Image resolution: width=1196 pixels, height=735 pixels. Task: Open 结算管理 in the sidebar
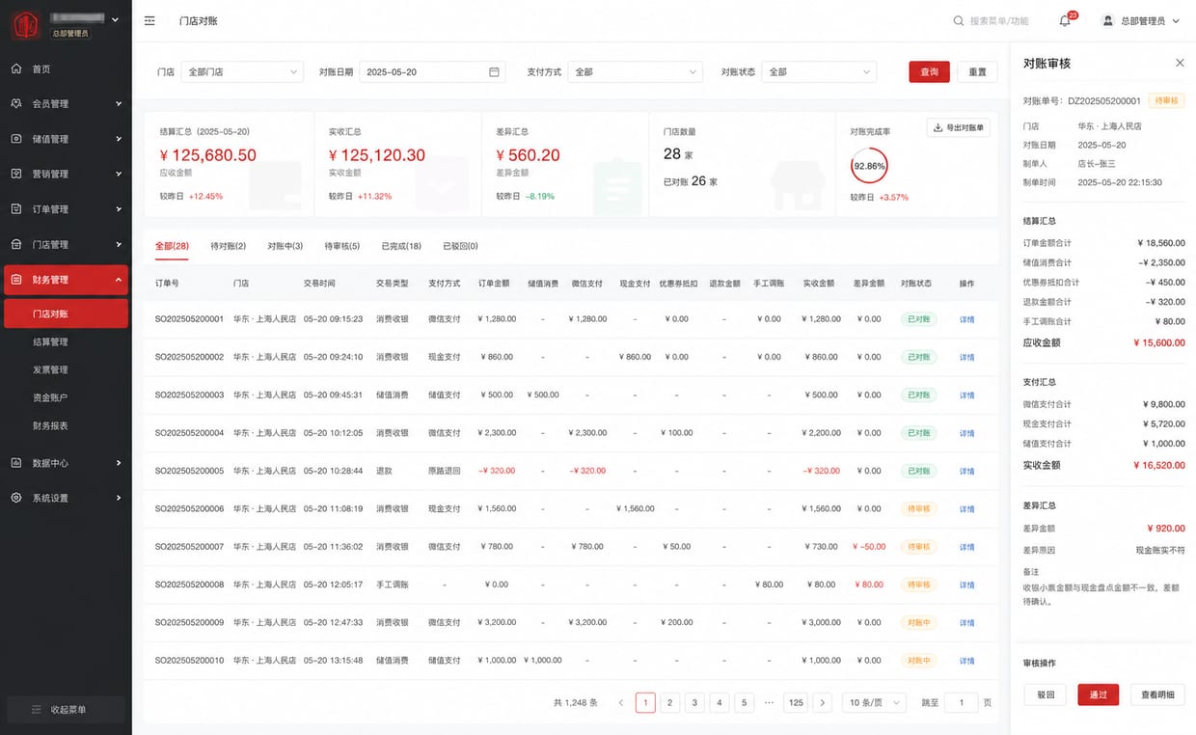[50, 341]
